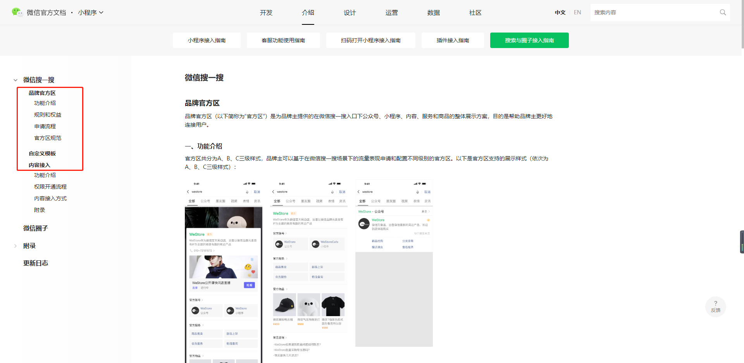This screenshot has width=744, height=363.
Task: Click 微信官方文档 site title
Action: click(x=46, y=12)
